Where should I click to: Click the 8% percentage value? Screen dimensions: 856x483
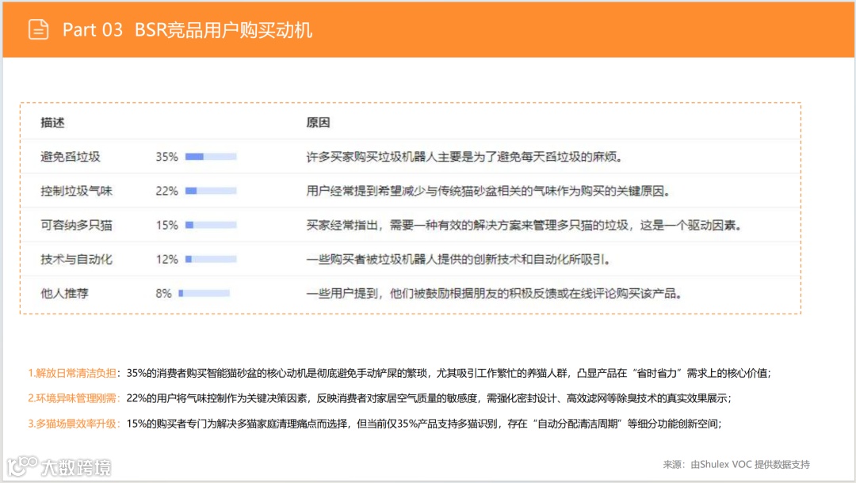point(164,293)
